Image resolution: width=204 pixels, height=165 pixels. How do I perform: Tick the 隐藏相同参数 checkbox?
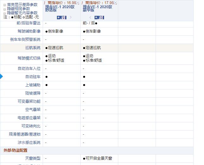(5, 9)
